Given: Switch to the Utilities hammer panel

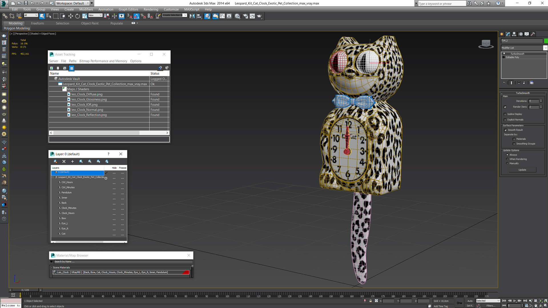Looking at the screenshot, I should pyautogui.click(x=533, y=34).
